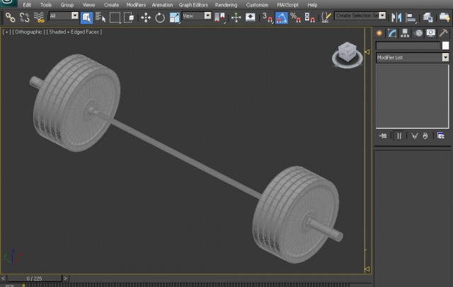Choose the Bind to Space Warp tool
453x287 pixels.
(x=39, y=17)
